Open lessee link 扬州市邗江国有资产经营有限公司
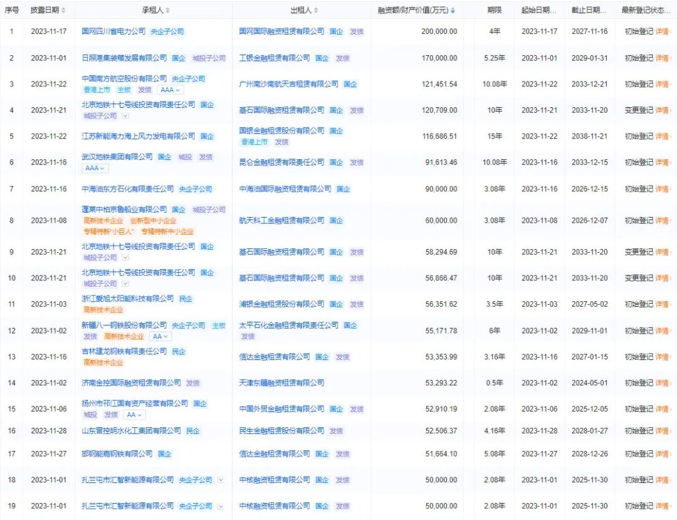 (135, 403)
